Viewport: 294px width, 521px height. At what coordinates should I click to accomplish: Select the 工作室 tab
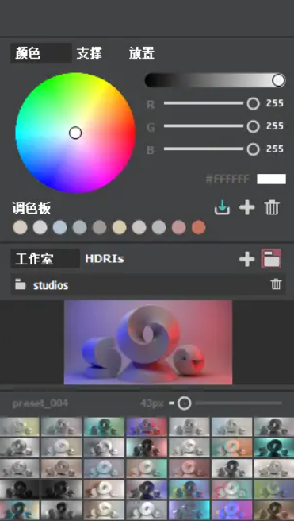tap(44, 259)
